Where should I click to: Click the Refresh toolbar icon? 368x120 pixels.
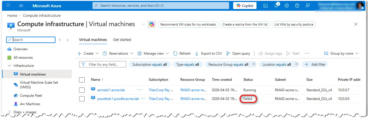tap(175, 53)
